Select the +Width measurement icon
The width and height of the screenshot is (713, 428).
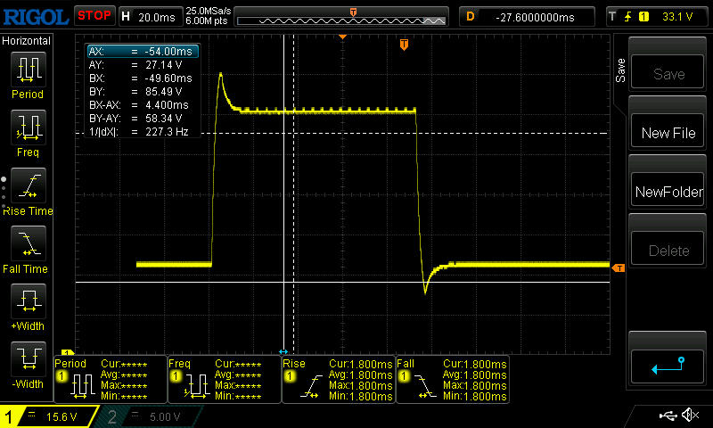tap(29, 301)
